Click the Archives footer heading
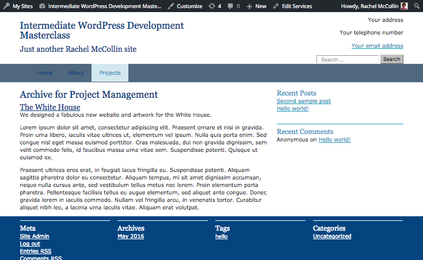Screen dimensions: 423x260 (131, 228)
